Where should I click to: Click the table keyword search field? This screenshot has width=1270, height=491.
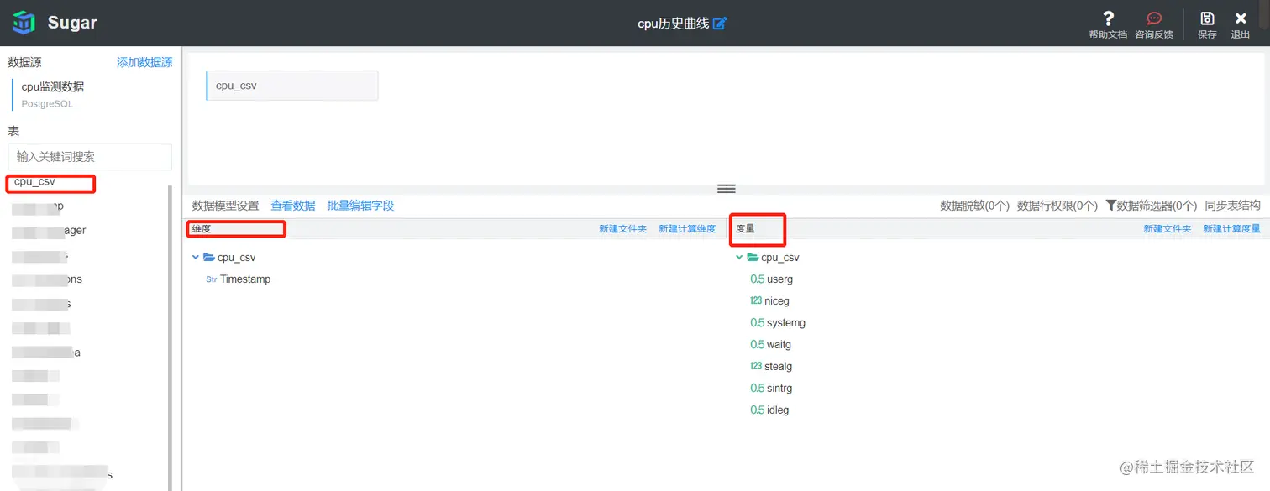[x=90, y=157]
